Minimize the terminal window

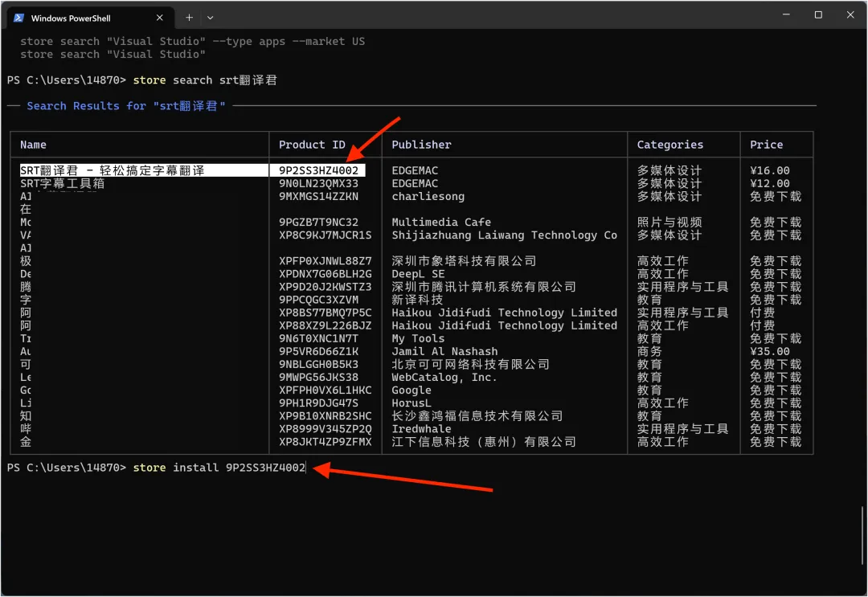click(786, 14)
